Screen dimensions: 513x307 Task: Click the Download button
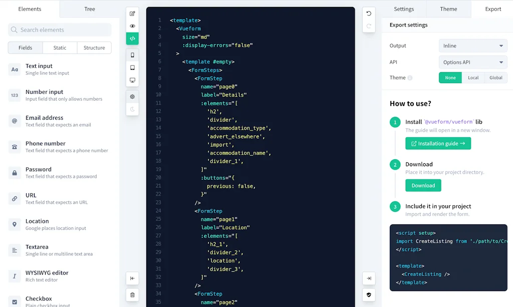(423, 185)
